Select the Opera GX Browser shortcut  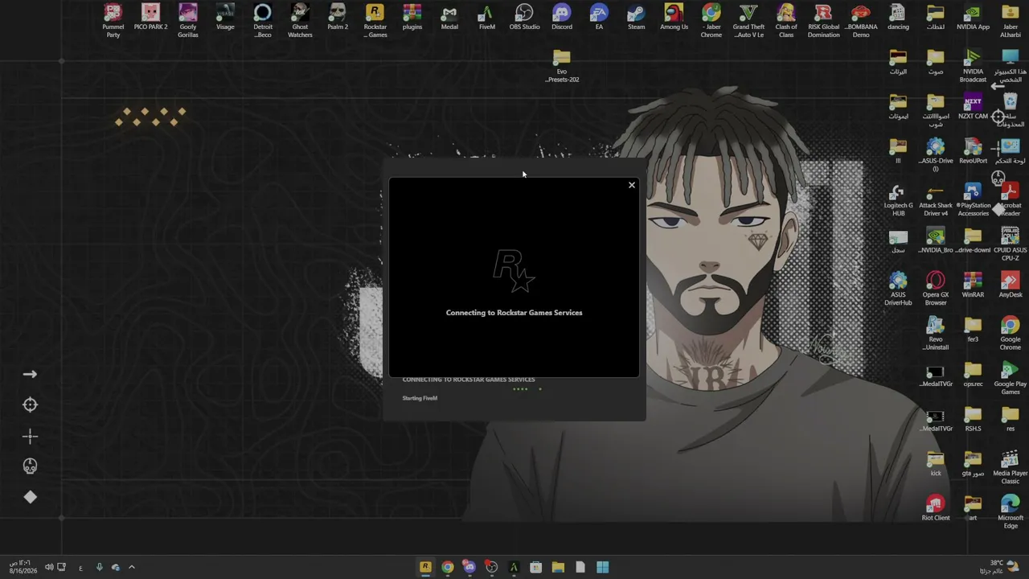[936, 289]
